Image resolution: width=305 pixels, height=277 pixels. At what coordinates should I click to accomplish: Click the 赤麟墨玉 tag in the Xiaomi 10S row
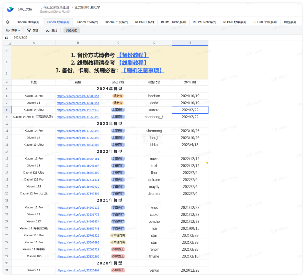click(118, 256)
